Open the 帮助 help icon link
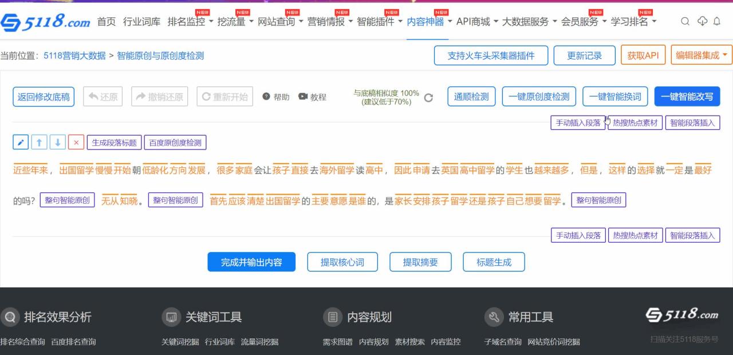The image size is (733, 355). [x=276, y=97]
